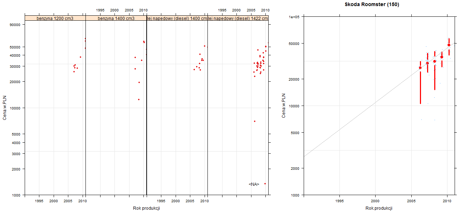Click the "2010" x-axis tick of the Skoda Roomster plot
Image resolution: width=465 pixels, height=214 pixels.
(447, 202)
